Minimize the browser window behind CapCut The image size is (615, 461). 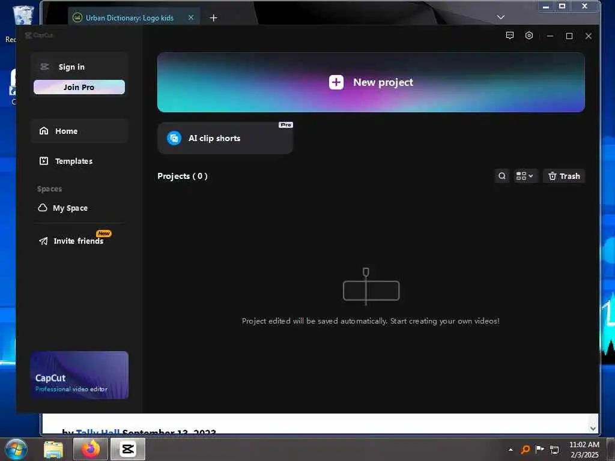point(545,6)
